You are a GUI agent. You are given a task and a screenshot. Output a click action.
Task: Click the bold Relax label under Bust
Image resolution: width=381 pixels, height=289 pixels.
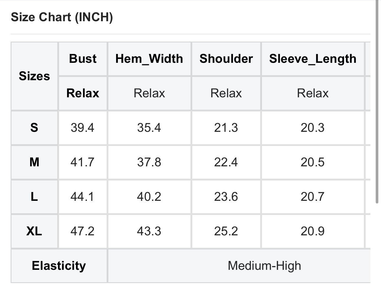(83, 93)
